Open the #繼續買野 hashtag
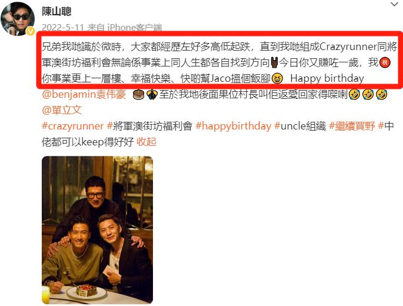The image size is (403, 306). point(352,126)
